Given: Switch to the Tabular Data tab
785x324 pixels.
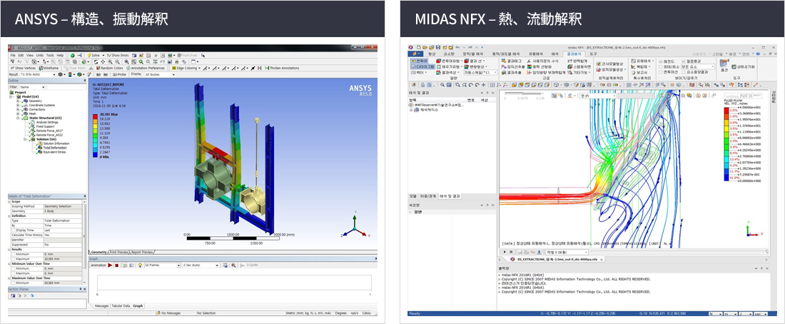Looking at the screenshot, I should pyautogui.click(x=121, y=306).
